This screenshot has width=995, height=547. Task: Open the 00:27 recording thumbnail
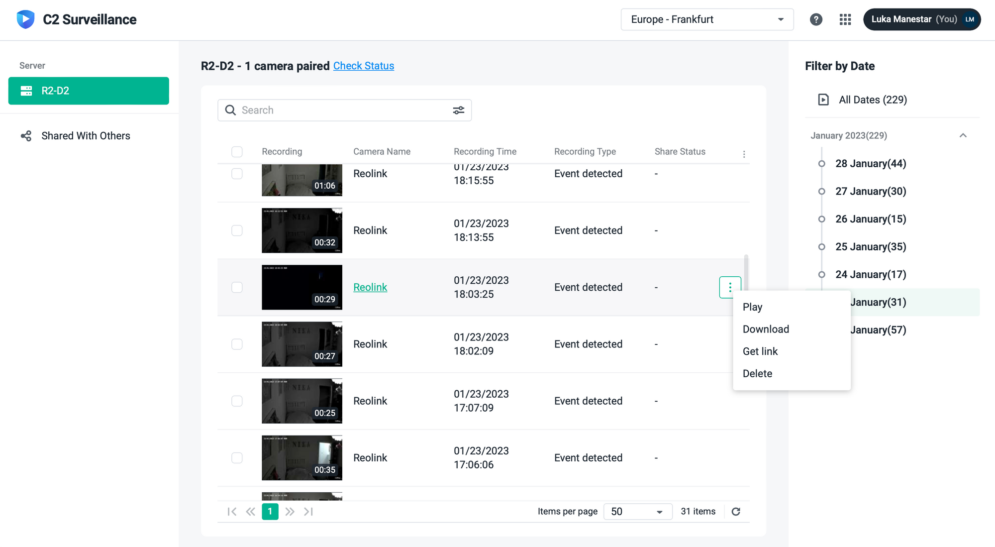302,344
